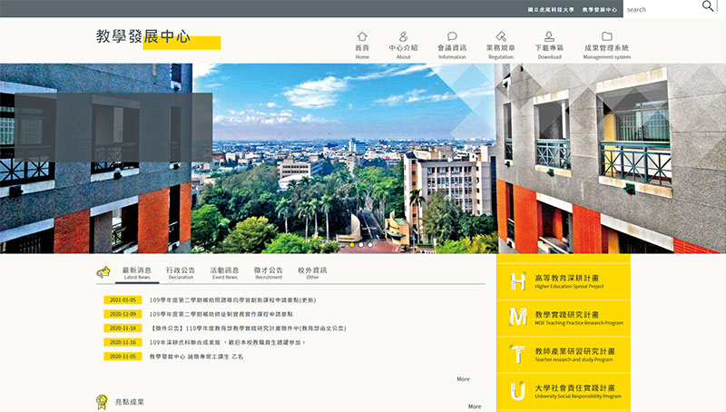The height and width of the screenshot is (412, 726).
Task: Click the search magnifier icon
Action: [x=708, y=7]
